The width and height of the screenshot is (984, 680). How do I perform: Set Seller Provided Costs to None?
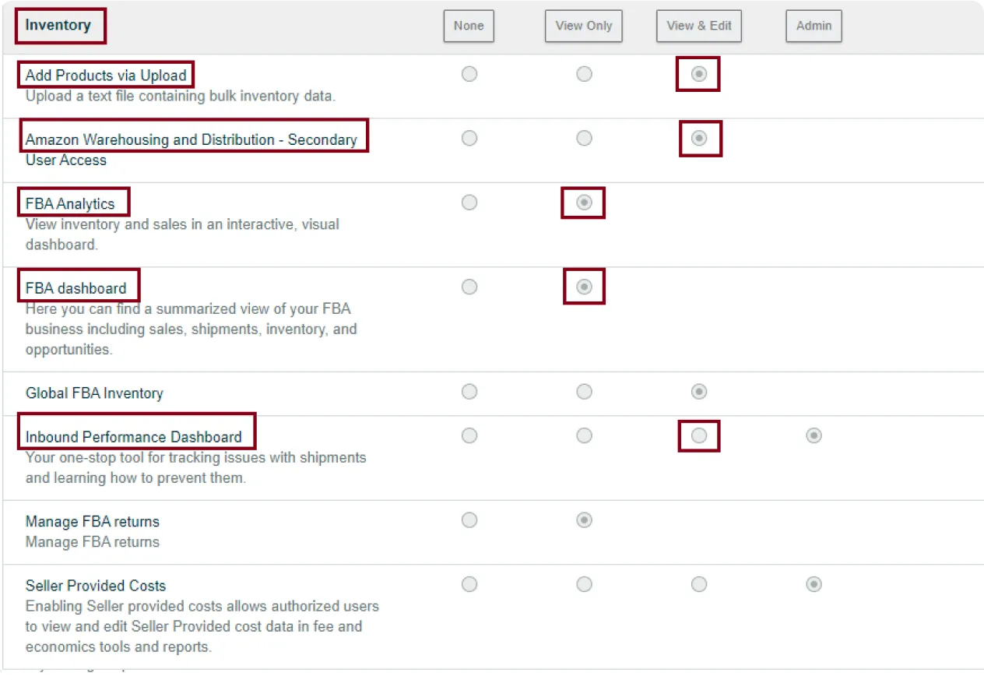click(469, 584)
